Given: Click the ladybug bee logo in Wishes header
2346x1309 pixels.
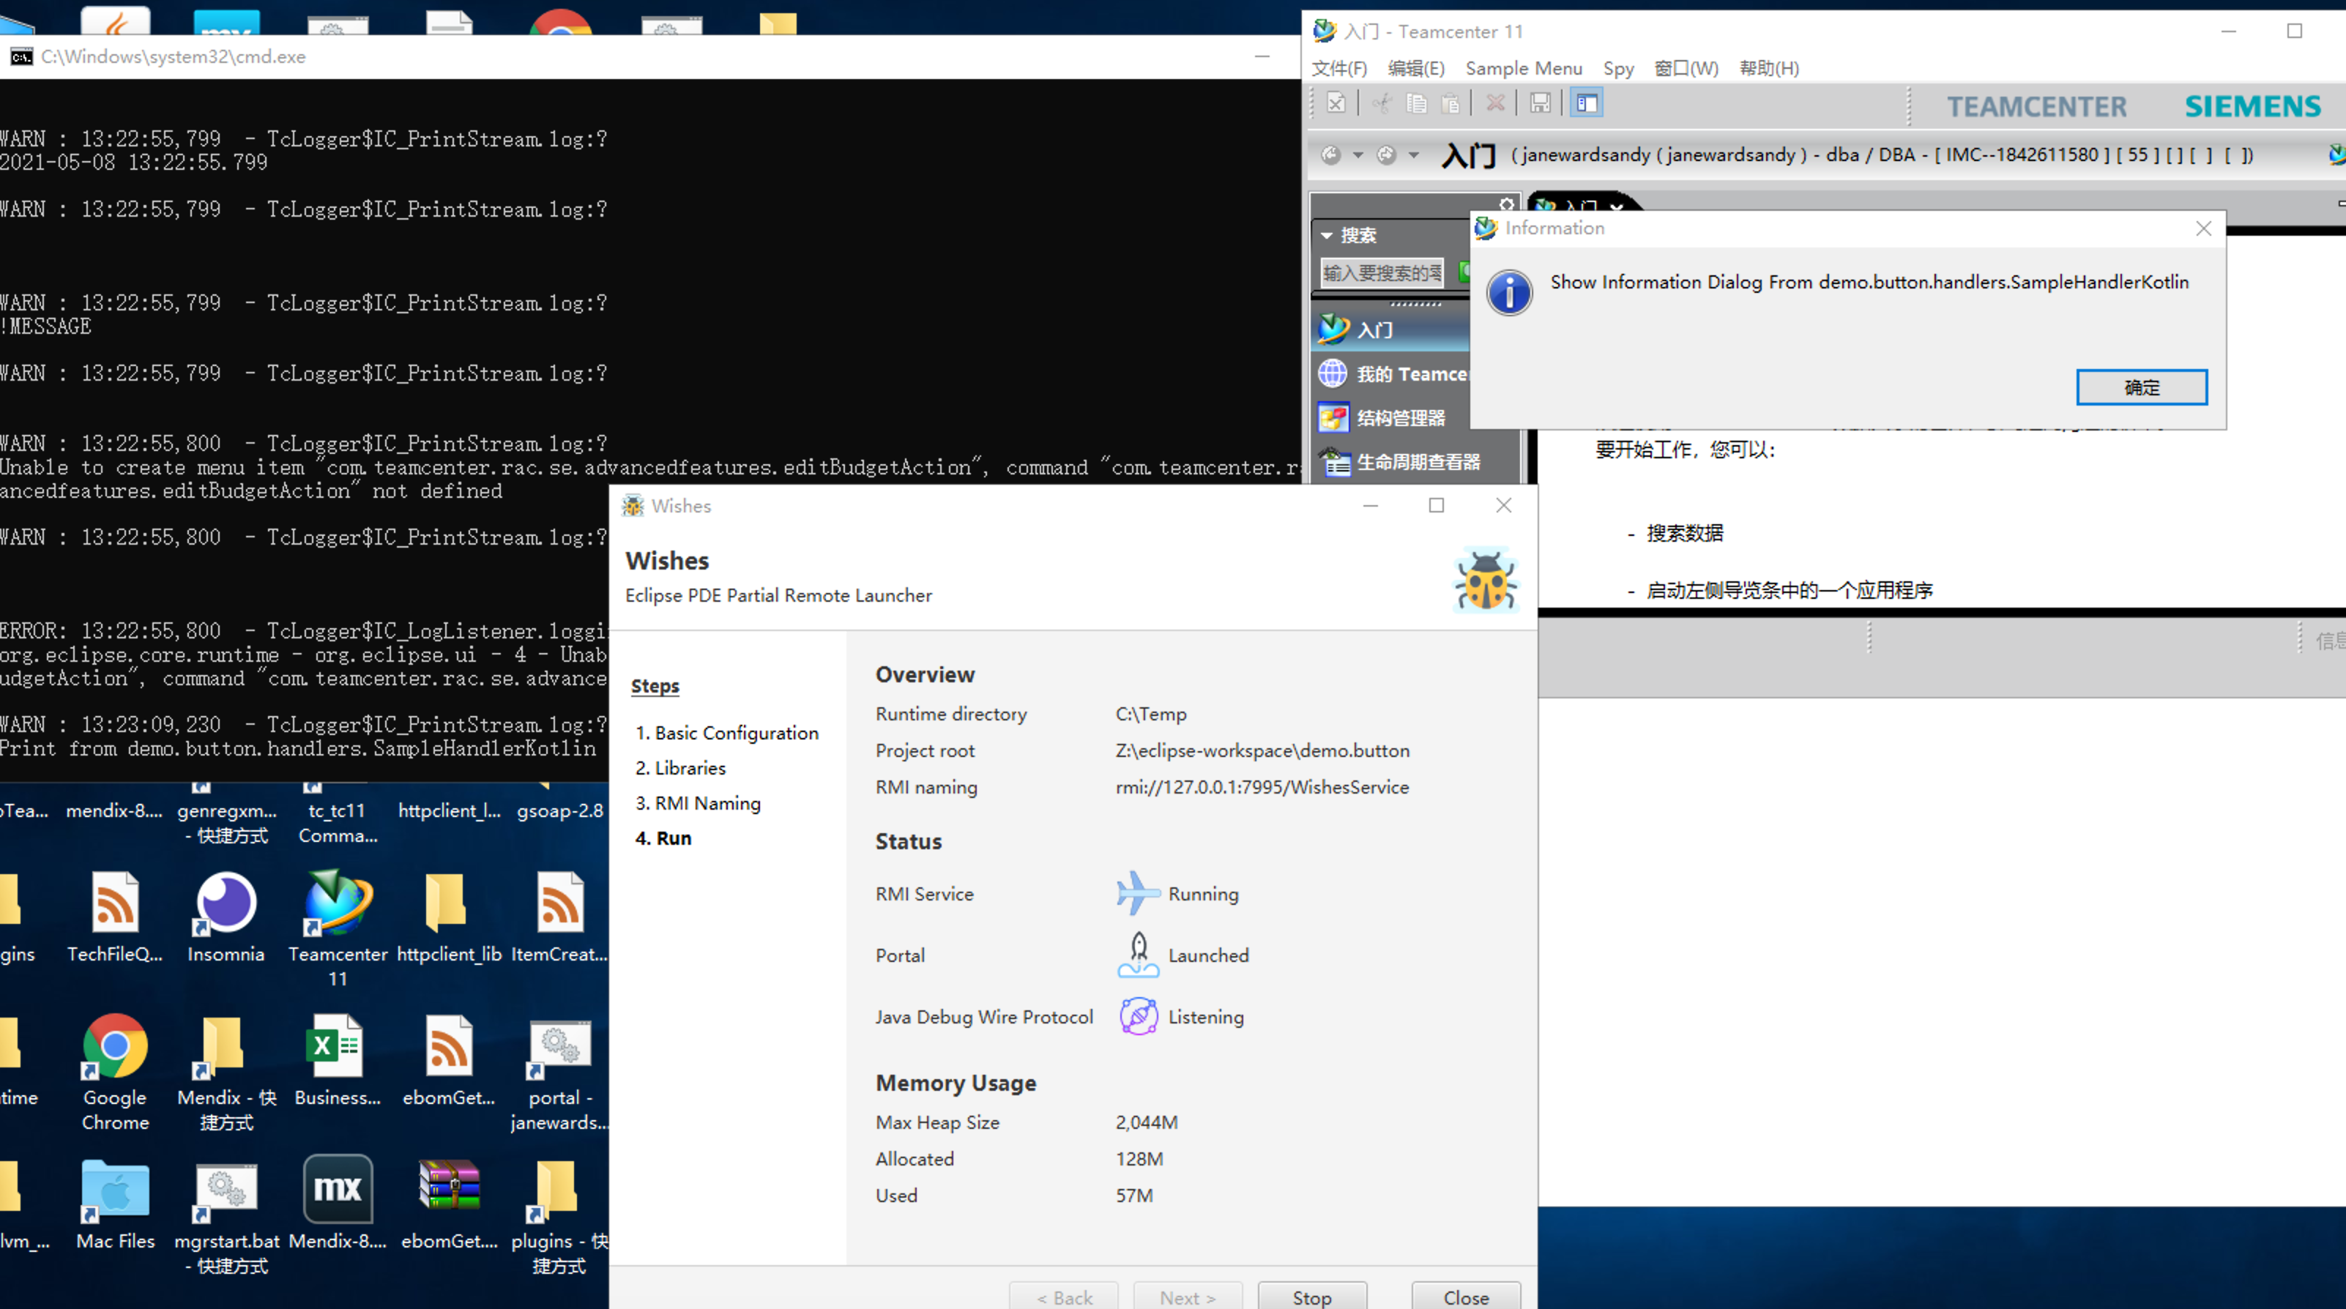Looking at the screenshot, I should (1486, 580).
